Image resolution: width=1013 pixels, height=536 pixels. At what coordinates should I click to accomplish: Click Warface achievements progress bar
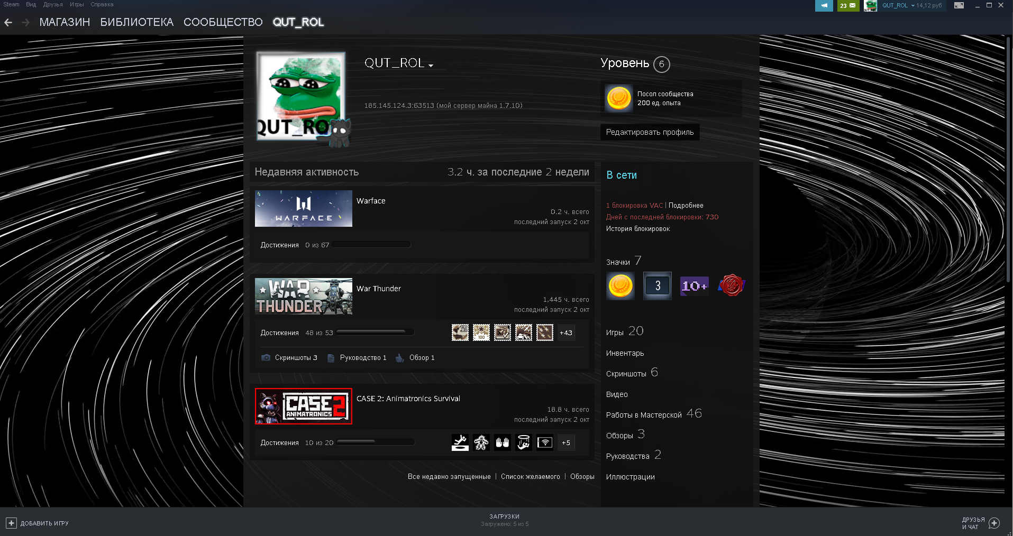coord(371,245)
